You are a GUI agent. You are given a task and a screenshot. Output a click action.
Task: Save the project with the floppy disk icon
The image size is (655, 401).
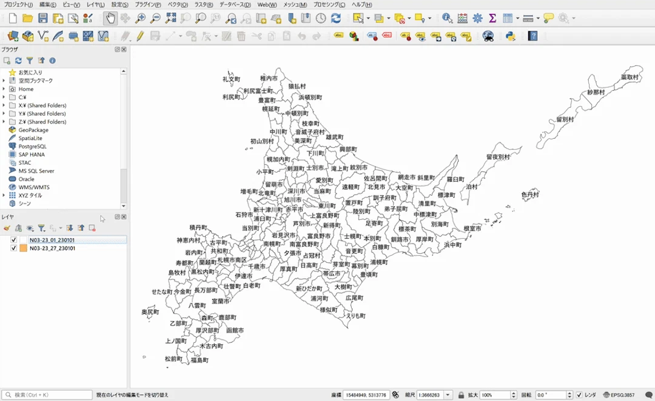tap(42, 18)
